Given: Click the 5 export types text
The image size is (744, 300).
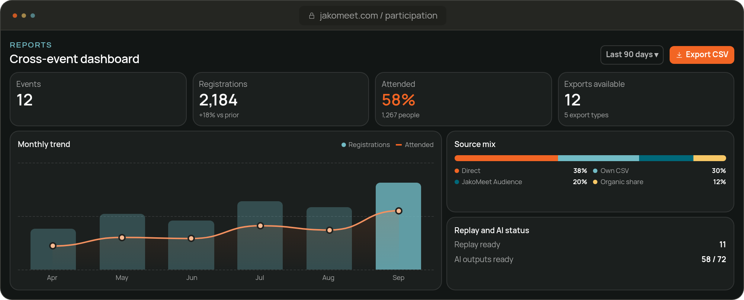Looking at the screenshot, I should click(586, 115).
